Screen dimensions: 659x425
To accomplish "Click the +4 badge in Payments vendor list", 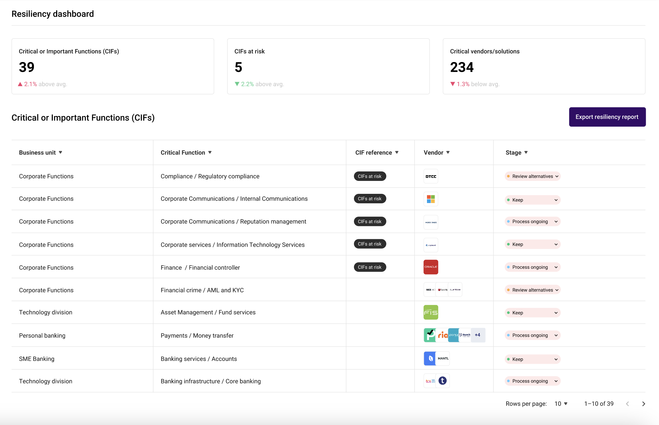I will tap(478, 335).
